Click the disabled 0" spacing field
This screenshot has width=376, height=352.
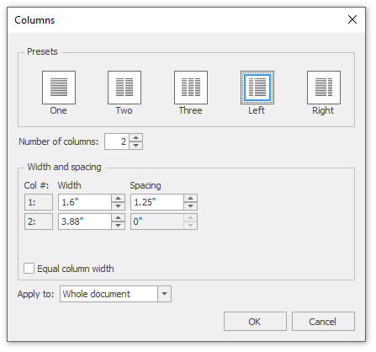coord(157,221)
